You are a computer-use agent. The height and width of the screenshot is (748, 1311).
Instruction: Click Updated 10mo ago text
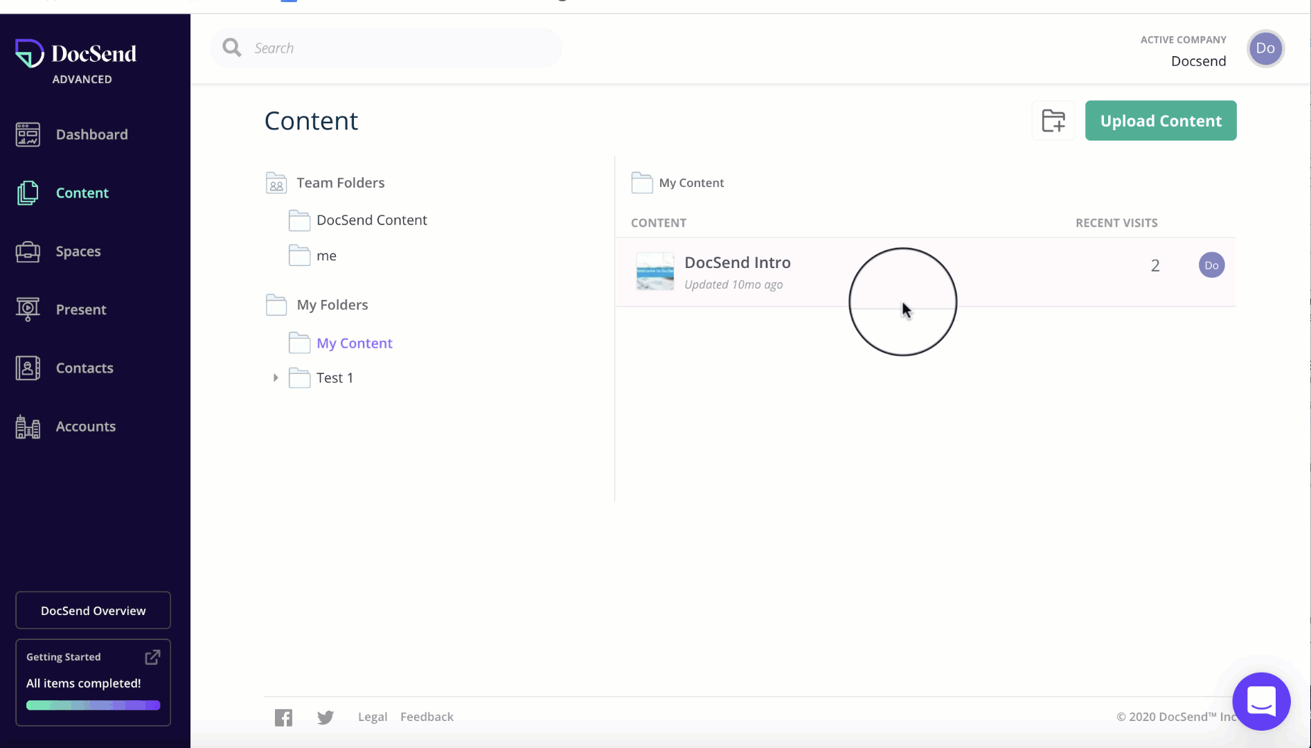[x=733, y=285]
